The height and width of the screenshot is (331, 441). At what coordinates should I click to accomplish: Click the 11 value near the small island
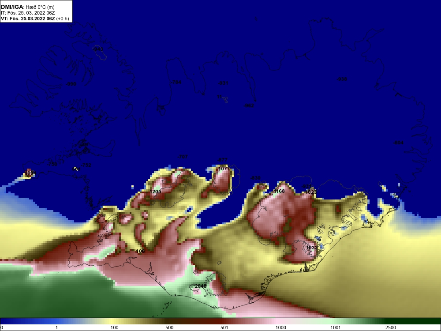[219, 97]
